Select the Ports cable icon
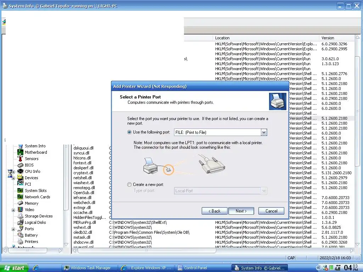363x272 pixels. pos(20,229)
